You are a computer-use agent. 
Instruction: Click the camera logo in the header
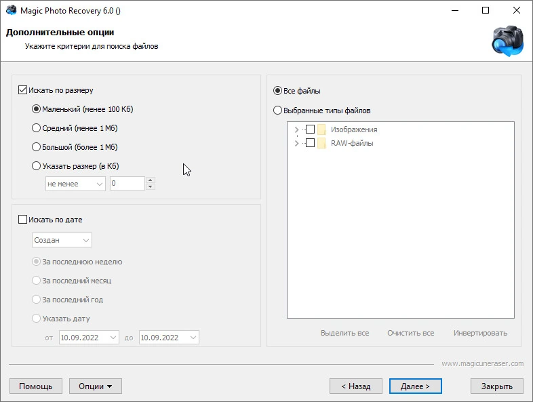click(x=508, y=41)
